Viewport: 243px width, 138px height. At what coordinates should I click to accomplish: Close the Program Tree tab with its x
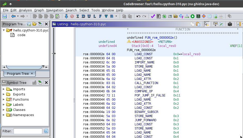(32, 74)
